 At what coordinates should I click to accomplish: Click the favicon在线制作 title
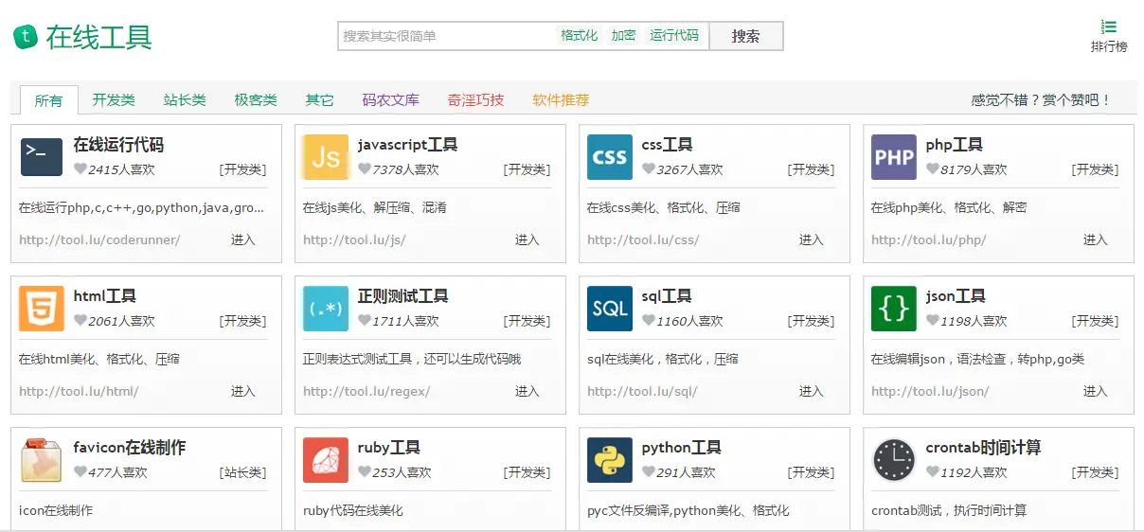click(x=130, y=448)
